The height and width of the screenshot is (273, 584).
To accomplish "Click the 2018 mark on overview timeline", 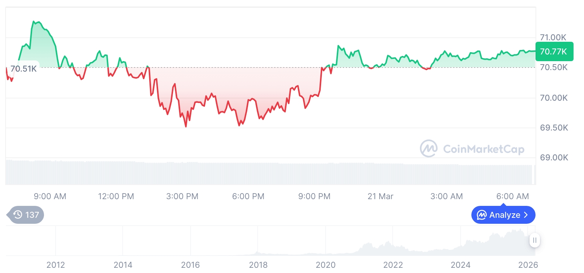I will click(x=258, y=265).
